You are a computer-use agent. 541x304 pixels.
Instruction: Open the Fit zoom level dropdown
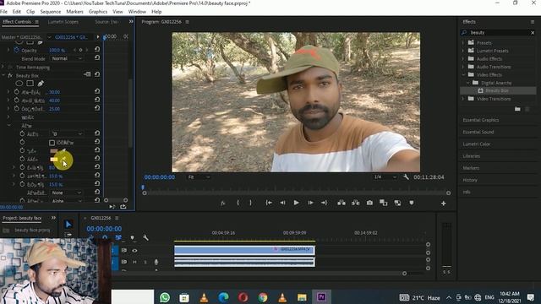199,177
